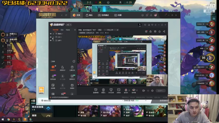
Task: Open the calendar icon with red dot
Action: click(146, 31)
